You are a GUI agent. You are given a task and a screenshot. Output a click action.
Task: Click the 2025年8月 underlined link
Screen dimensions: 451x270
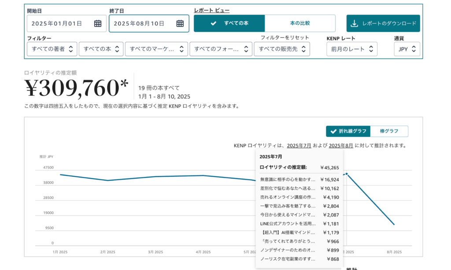(341, 145)
